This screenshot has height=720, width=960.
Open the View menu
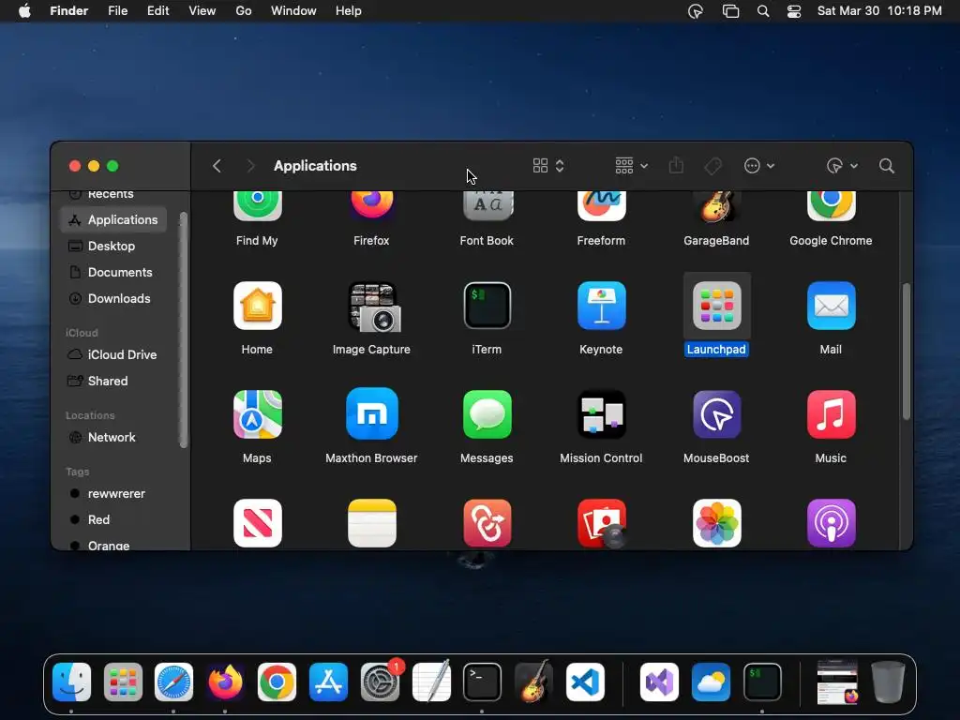coord(202,11)
